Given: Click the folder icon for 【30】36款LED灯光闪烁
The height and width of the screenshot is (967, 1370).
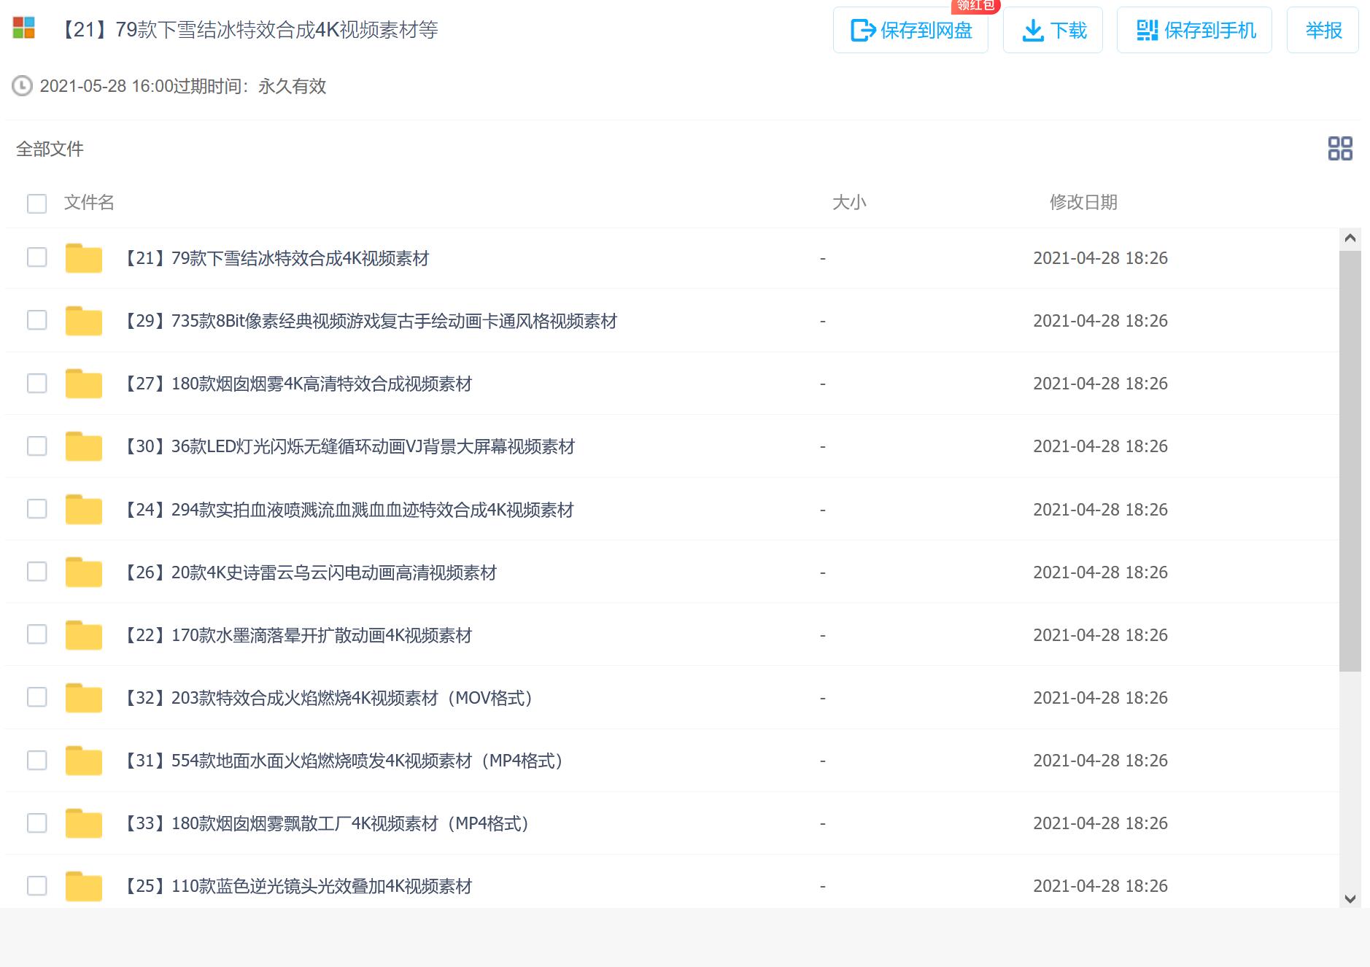Looking at the screenshot, I should pyautogui.click(x=84, y=446).
